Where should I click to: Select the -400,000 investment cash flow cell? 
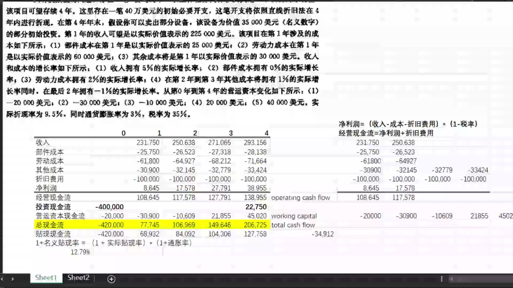(110, 207)
